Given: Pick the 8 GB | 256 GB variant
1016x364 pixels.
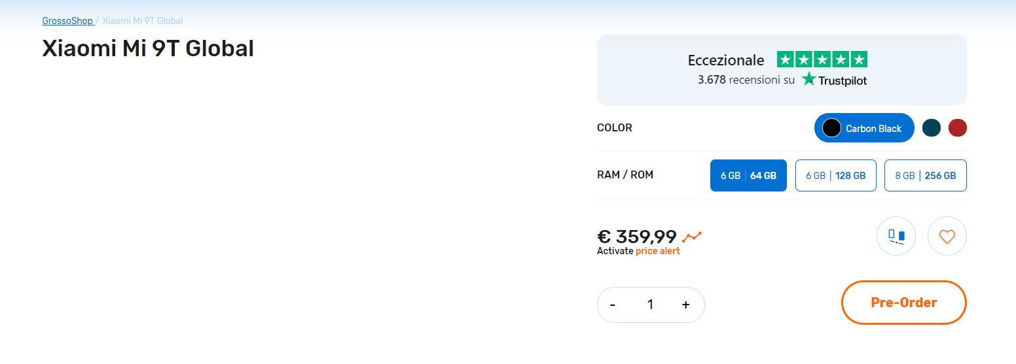Looking at the screenshot, I should (x=925, y=176).
